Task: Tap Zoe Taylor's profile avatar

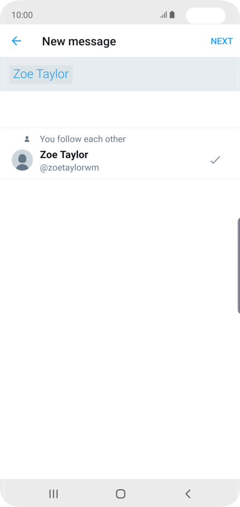Action: [22, 159]
